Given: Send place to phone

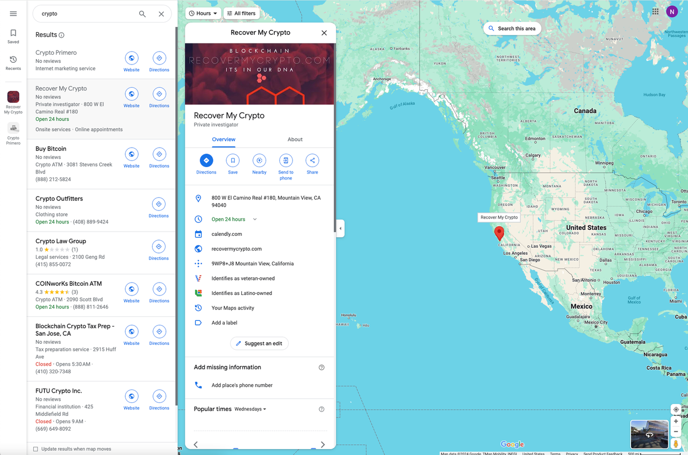Looking at the screenshot, I should 286,167.
